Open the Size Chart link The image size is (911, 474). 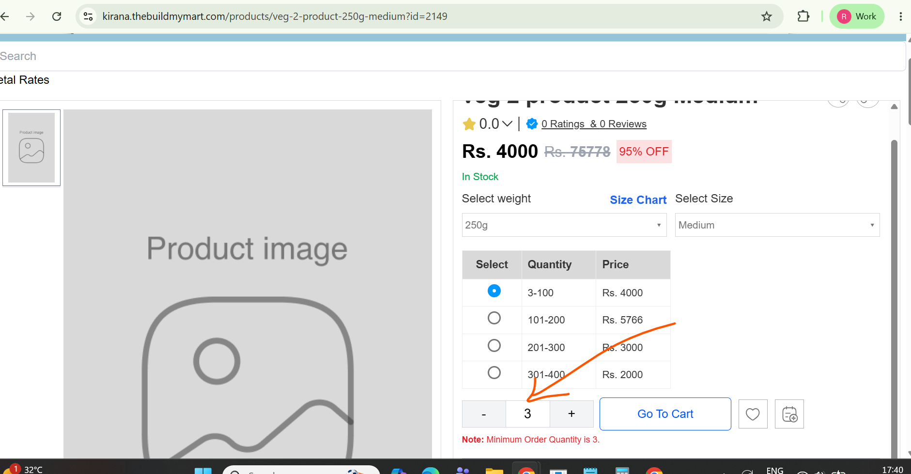tap(638, 200)
